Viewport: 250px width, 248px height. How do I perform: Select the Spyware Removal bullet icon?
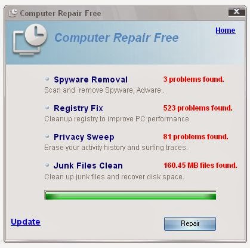(47, 79)
